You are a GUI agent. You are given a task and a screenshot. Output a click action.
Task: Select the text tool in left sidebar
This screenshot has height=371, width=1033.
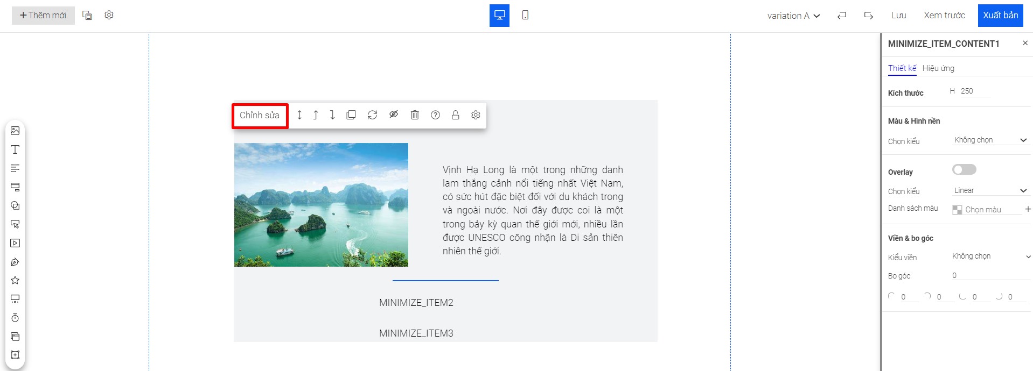[x=15, y=149]
